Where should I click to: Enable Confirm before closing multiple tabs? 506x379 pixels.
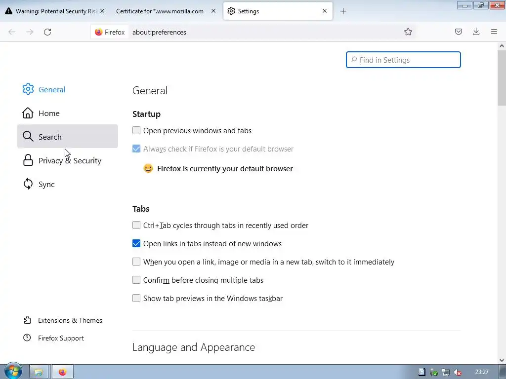pyautogui.click(x=136, y=280)
